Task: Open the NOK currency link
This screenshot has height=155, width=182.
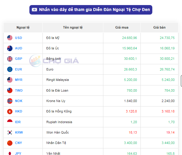Action: 19,101
